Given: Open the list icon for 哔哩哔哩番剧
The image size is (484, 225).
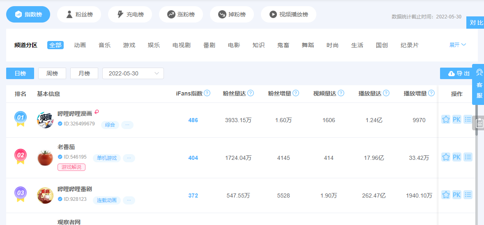Looking at the screenshot, I should point(468,195).
